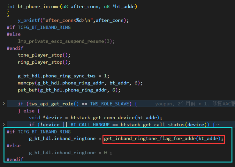235x167 pixels.
Task: Click second #else directive near bottom
Action: tap(14, 146)
